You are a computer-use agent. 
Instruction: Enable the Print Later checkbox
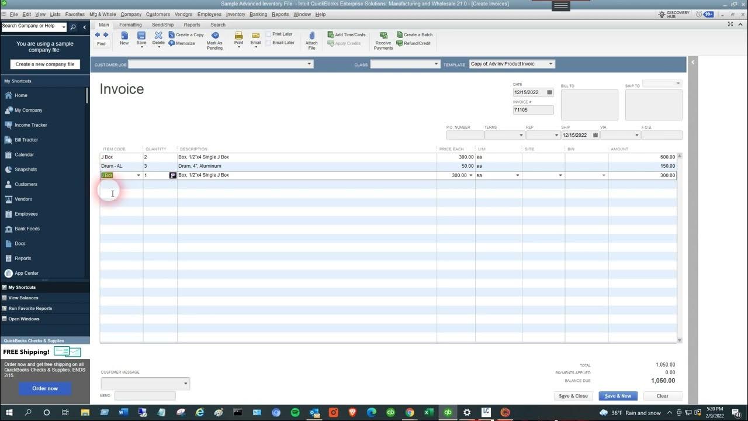(269, 34)
